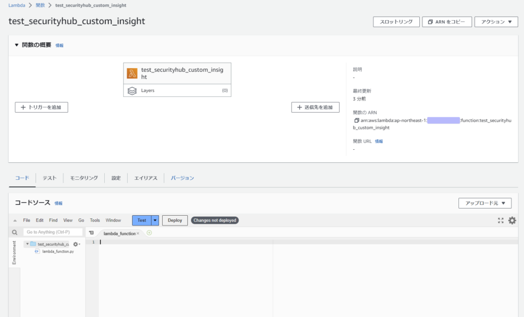Screen dimensions: 524x317
Task: Collapse the editor menu bar with the up arrow
Action: click(x=15, y=221)
